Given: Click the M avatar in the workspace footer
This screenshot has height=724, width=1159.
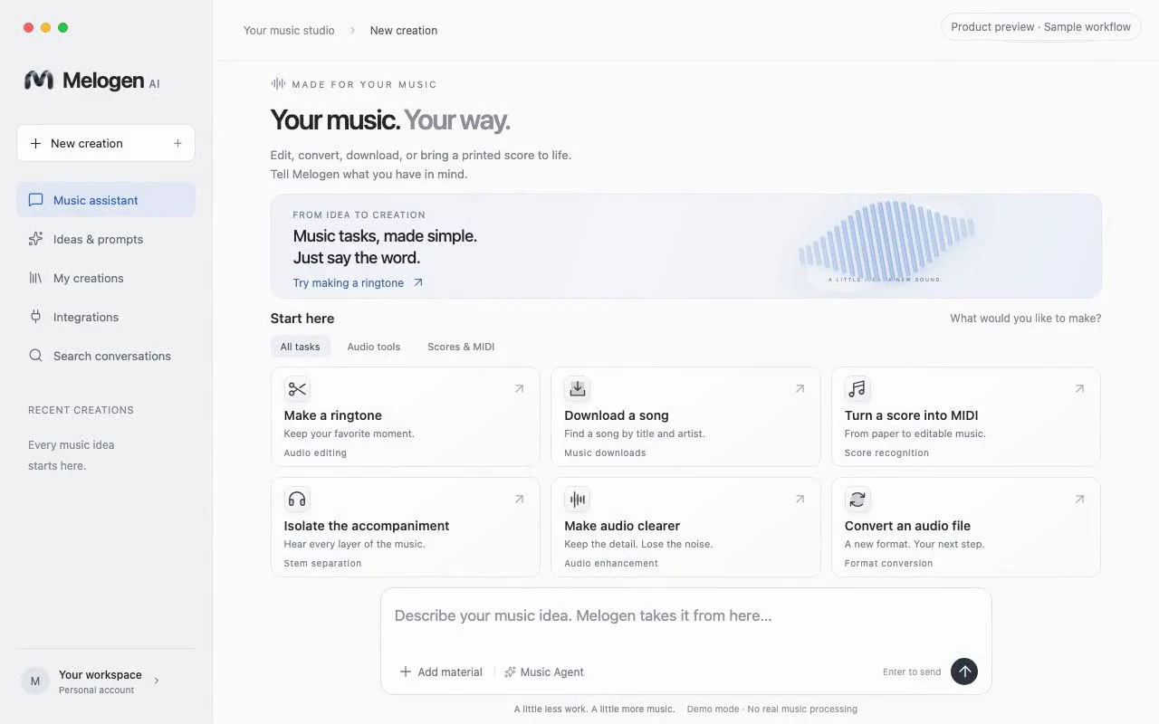Looking at the screenshot, I should 35,681.
